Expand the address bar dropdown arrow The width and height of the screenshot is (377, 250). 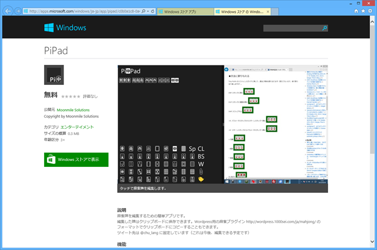tap(148, 11)
